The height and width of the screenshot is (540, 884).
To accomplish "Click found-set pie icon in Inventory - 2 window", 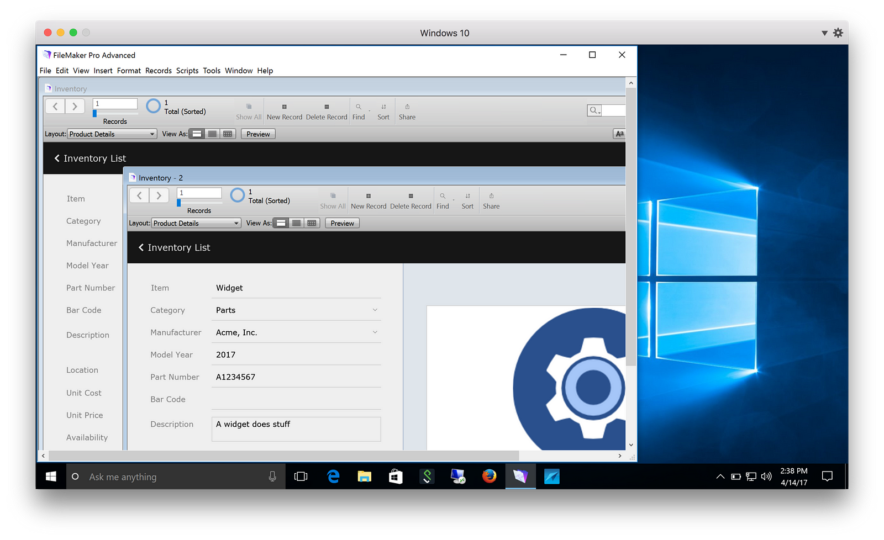I will (x=238, y=195).
